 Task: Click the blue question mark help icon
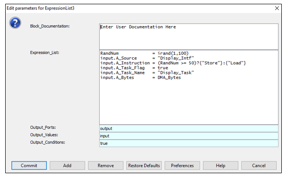(x=15, y=23)
